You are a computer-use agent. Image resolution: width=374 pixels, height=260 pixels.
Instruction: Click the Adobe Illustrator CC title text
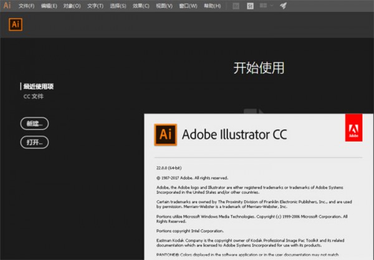234,135
